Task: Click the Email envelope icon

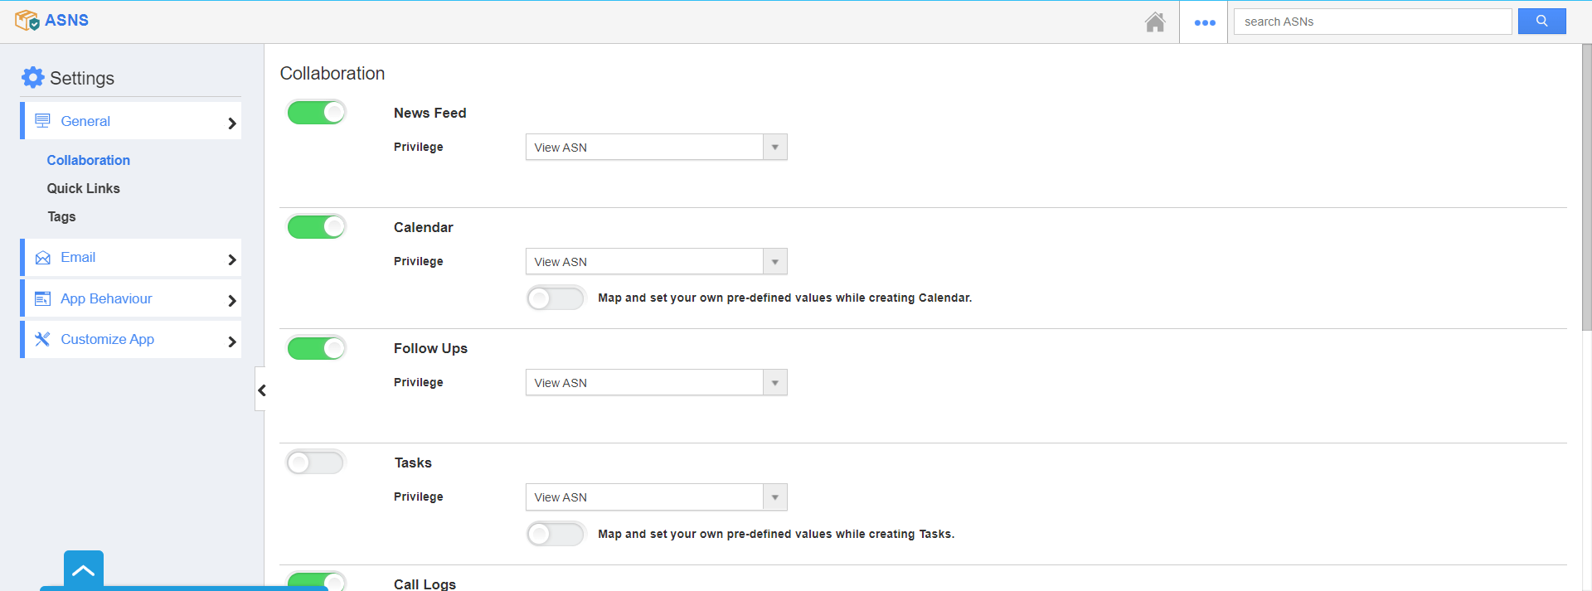Action: pos(42,258)
